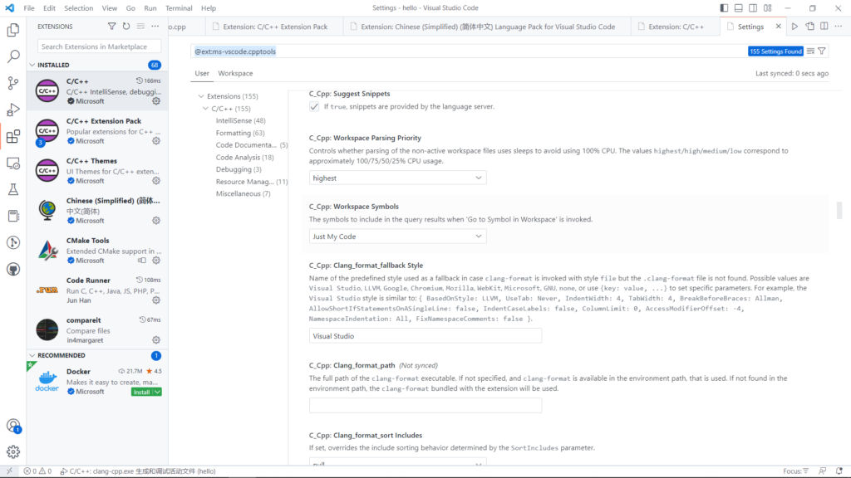Open Accounts icon in activity bar
This screenshot has width=851, height=478.
(x=13, y=425)
